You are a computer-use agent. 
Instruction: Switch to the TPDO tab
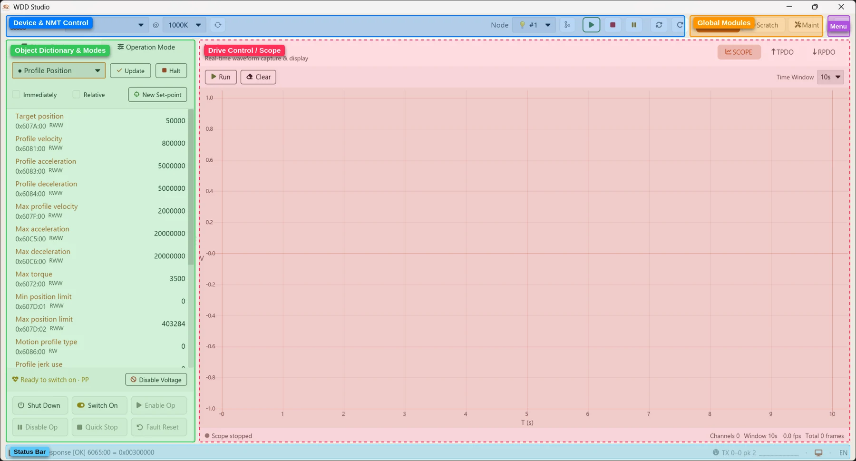(x=782, y=52)
